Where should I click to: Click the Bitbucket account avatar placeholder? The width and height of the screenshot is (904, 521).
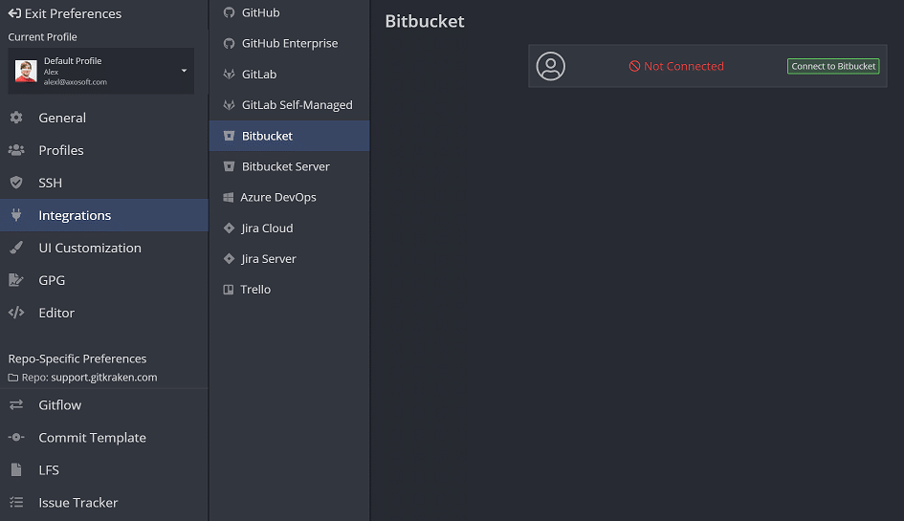[551, 66]
